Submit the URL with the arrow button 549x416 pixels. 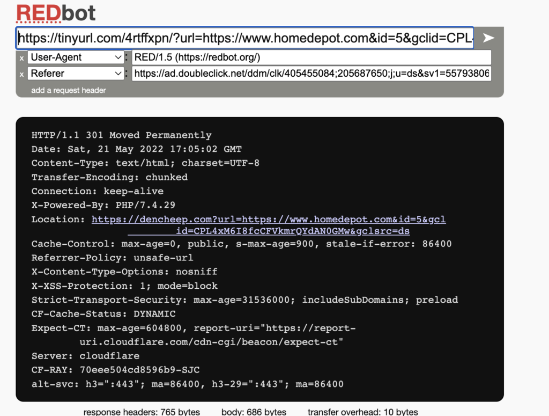(x=488, y=38)
